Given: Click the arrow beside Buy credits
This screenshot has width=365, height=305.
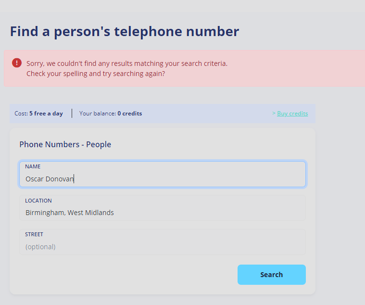Looking at the screenshot, I should coord(274,113).
